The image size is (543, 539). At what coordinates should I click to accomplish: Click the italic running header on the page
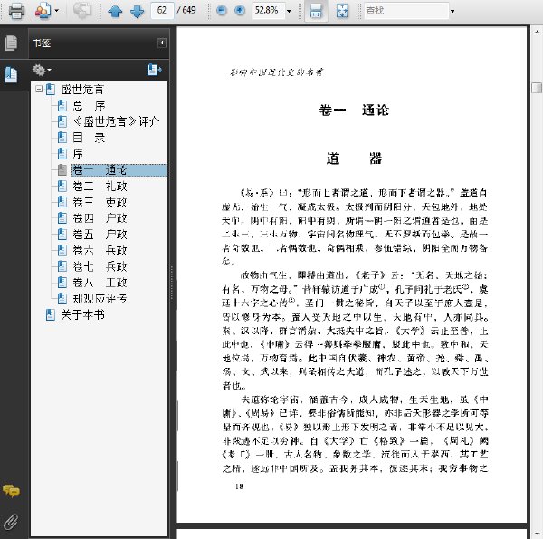pyautogui.click(x=277, y=72)
